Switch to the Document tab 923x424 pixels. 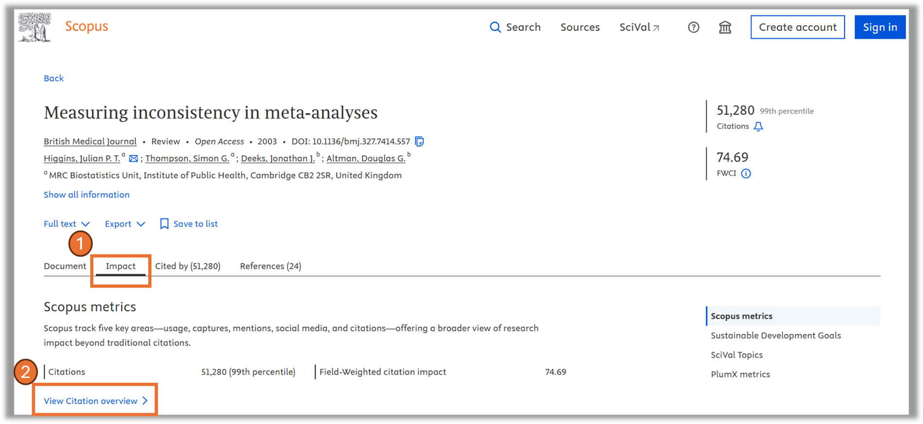(65, 266)
